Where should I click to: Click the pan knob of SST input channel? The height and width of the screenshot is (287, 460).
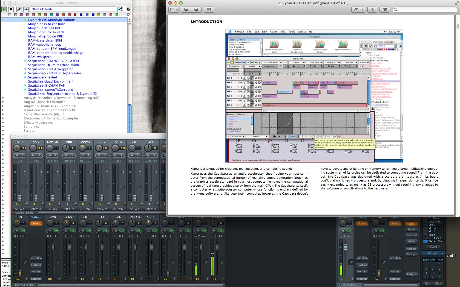pos(148,148)
